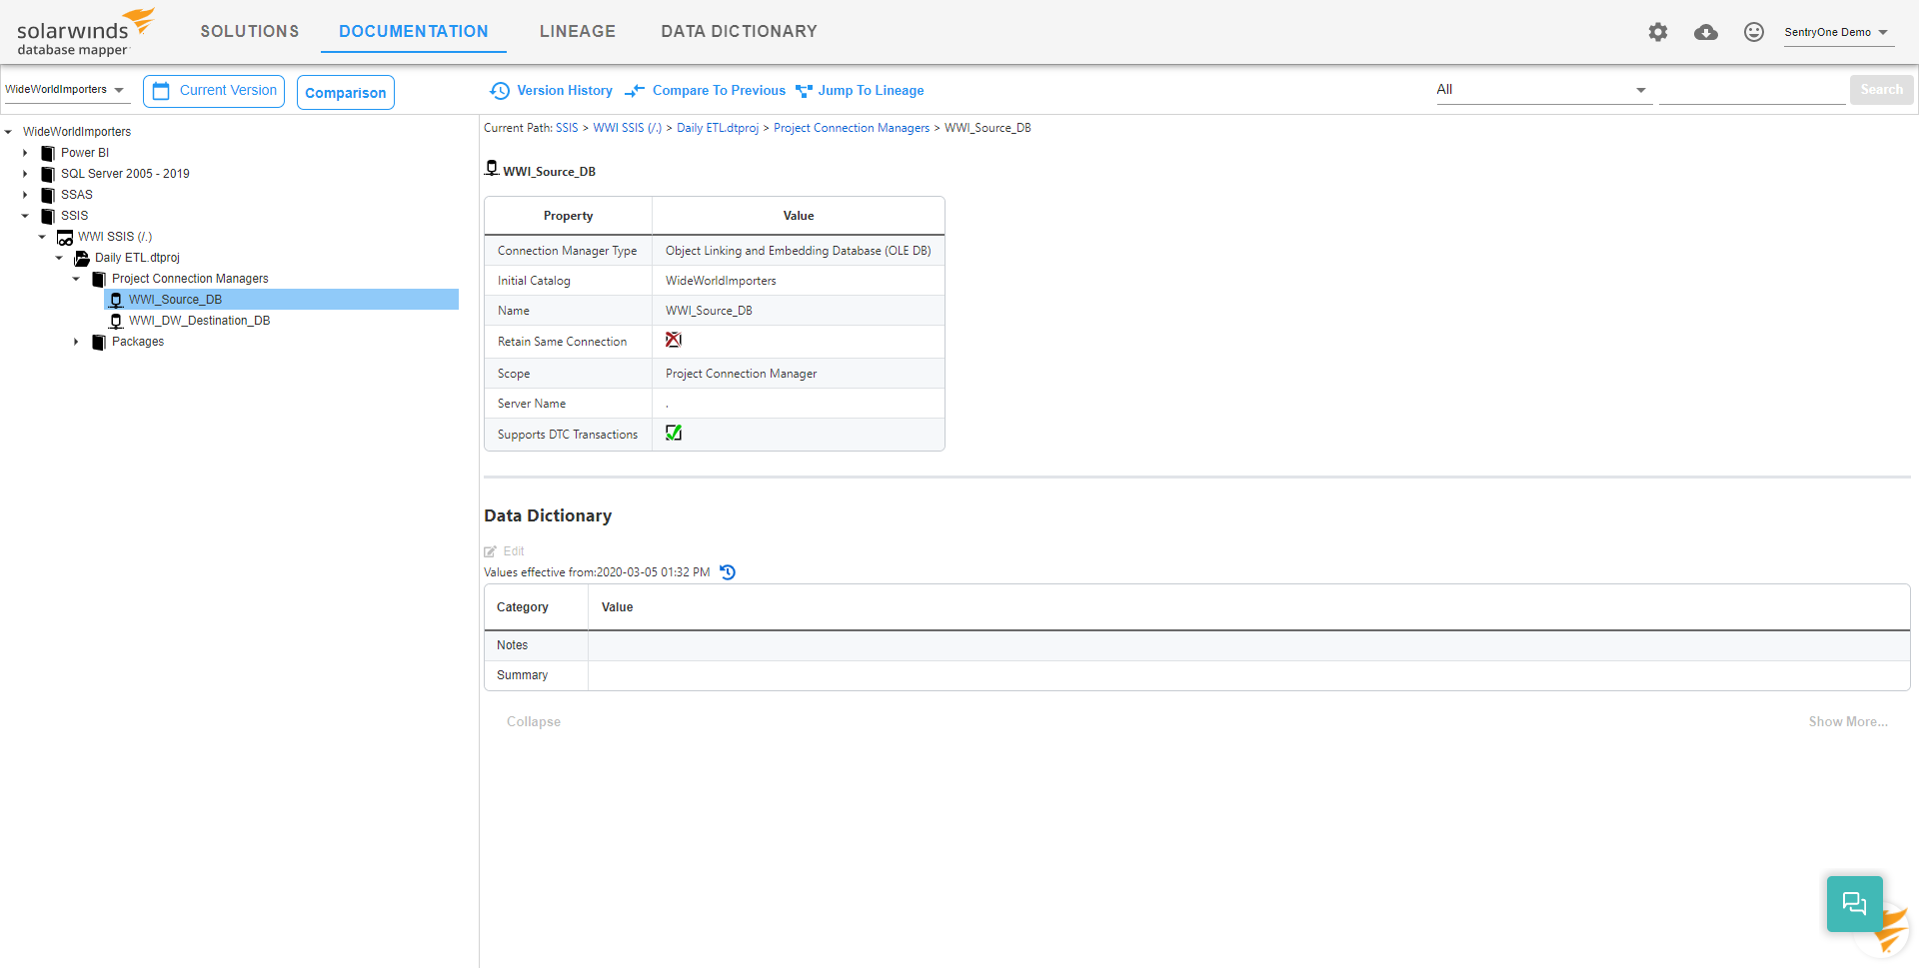Click the calendar icon in Current Version
This screenshot has height=968, width=1919.
point(161,91)
